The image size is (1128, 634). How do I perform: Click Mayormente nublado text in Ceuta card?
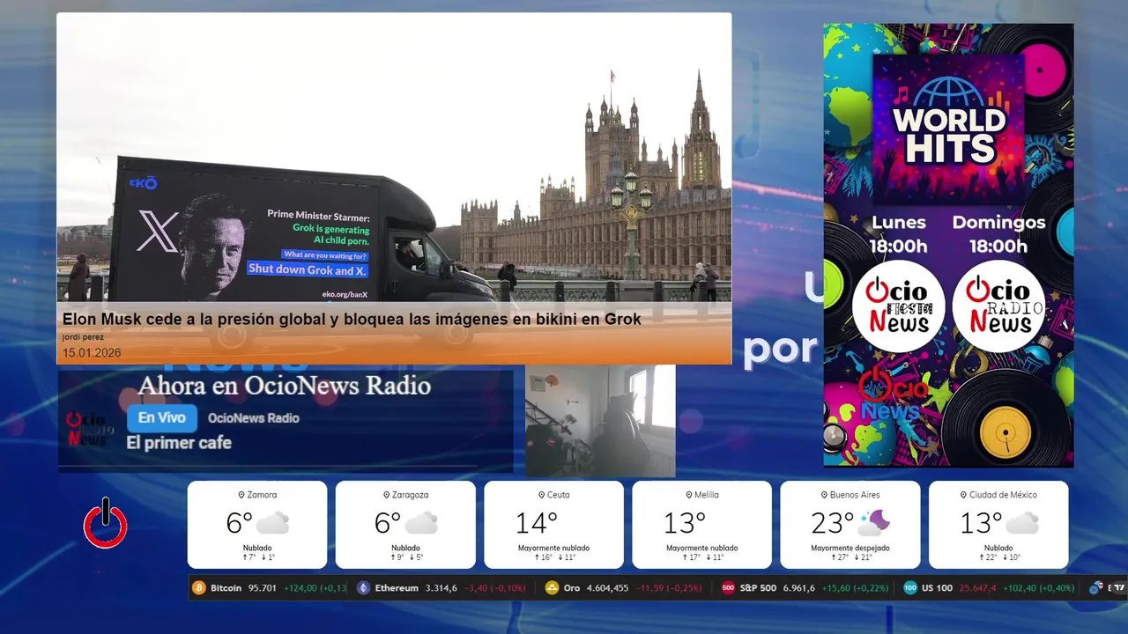(553, 548)
